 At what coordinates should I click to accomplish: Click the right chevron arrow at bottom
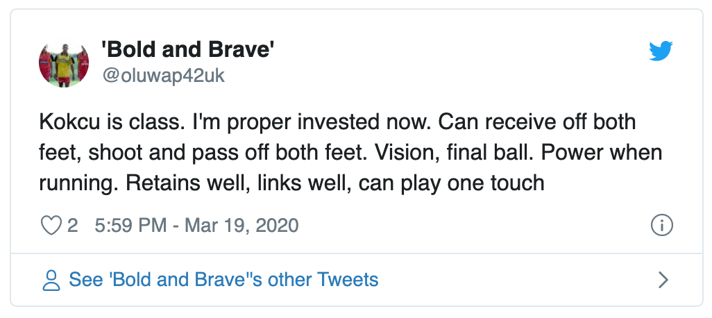pyautogui.click(x=663, y=280)
